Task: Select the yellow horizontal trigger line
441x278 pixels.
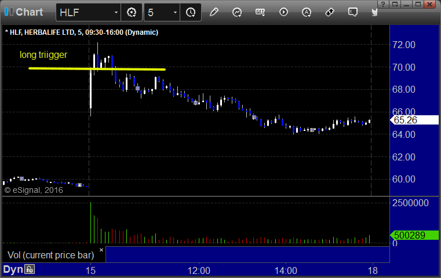Action: coord(97,68)
